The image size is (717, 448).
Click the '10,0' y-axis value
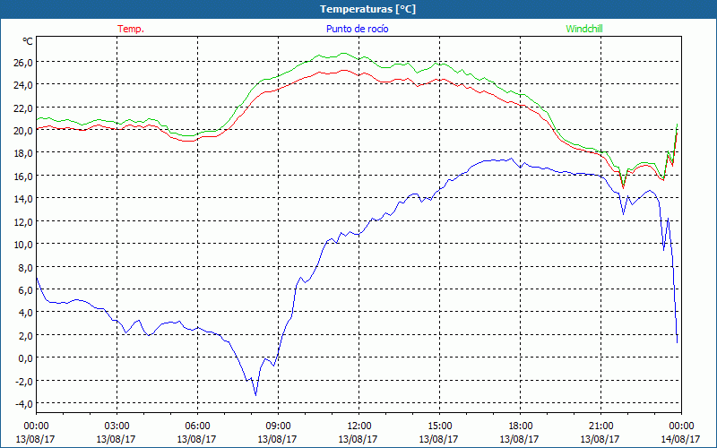click(x=23, y=244)
